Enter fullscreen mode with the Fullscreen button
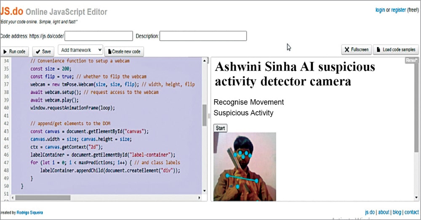The height and width of the screenshot is (220, 421). 356,50
